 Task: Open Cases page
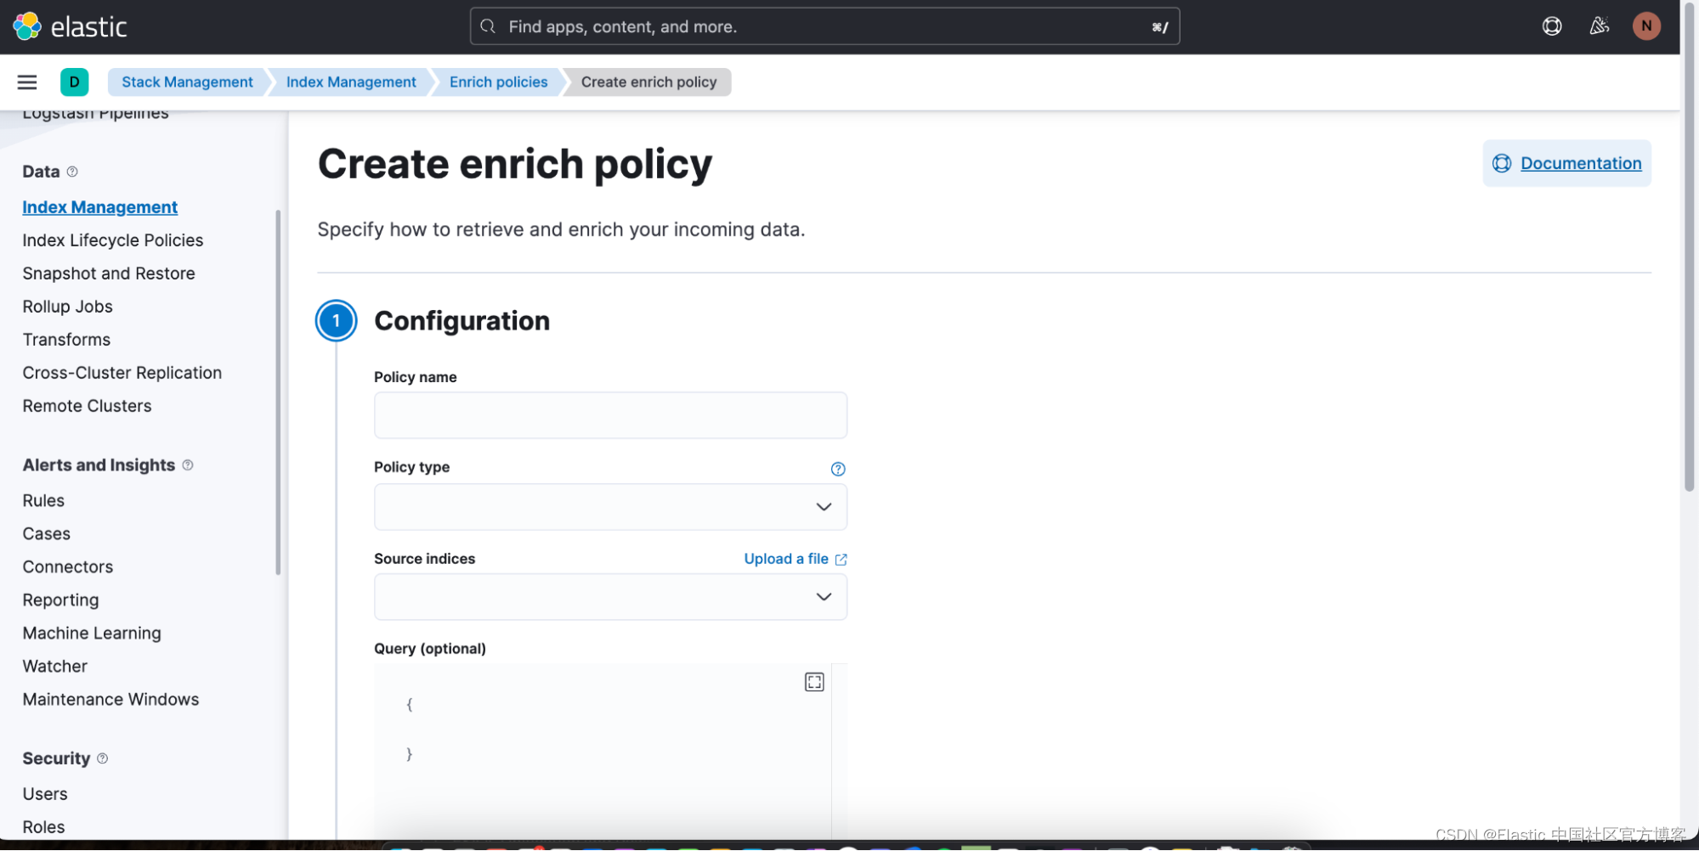coord(47,534)
